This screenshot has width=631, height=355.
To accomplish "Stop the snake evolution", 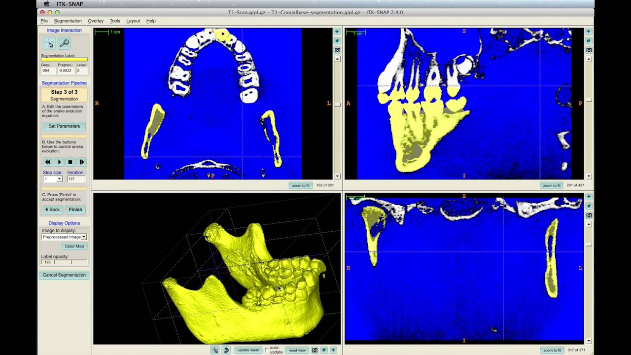I will pos(70,162).
